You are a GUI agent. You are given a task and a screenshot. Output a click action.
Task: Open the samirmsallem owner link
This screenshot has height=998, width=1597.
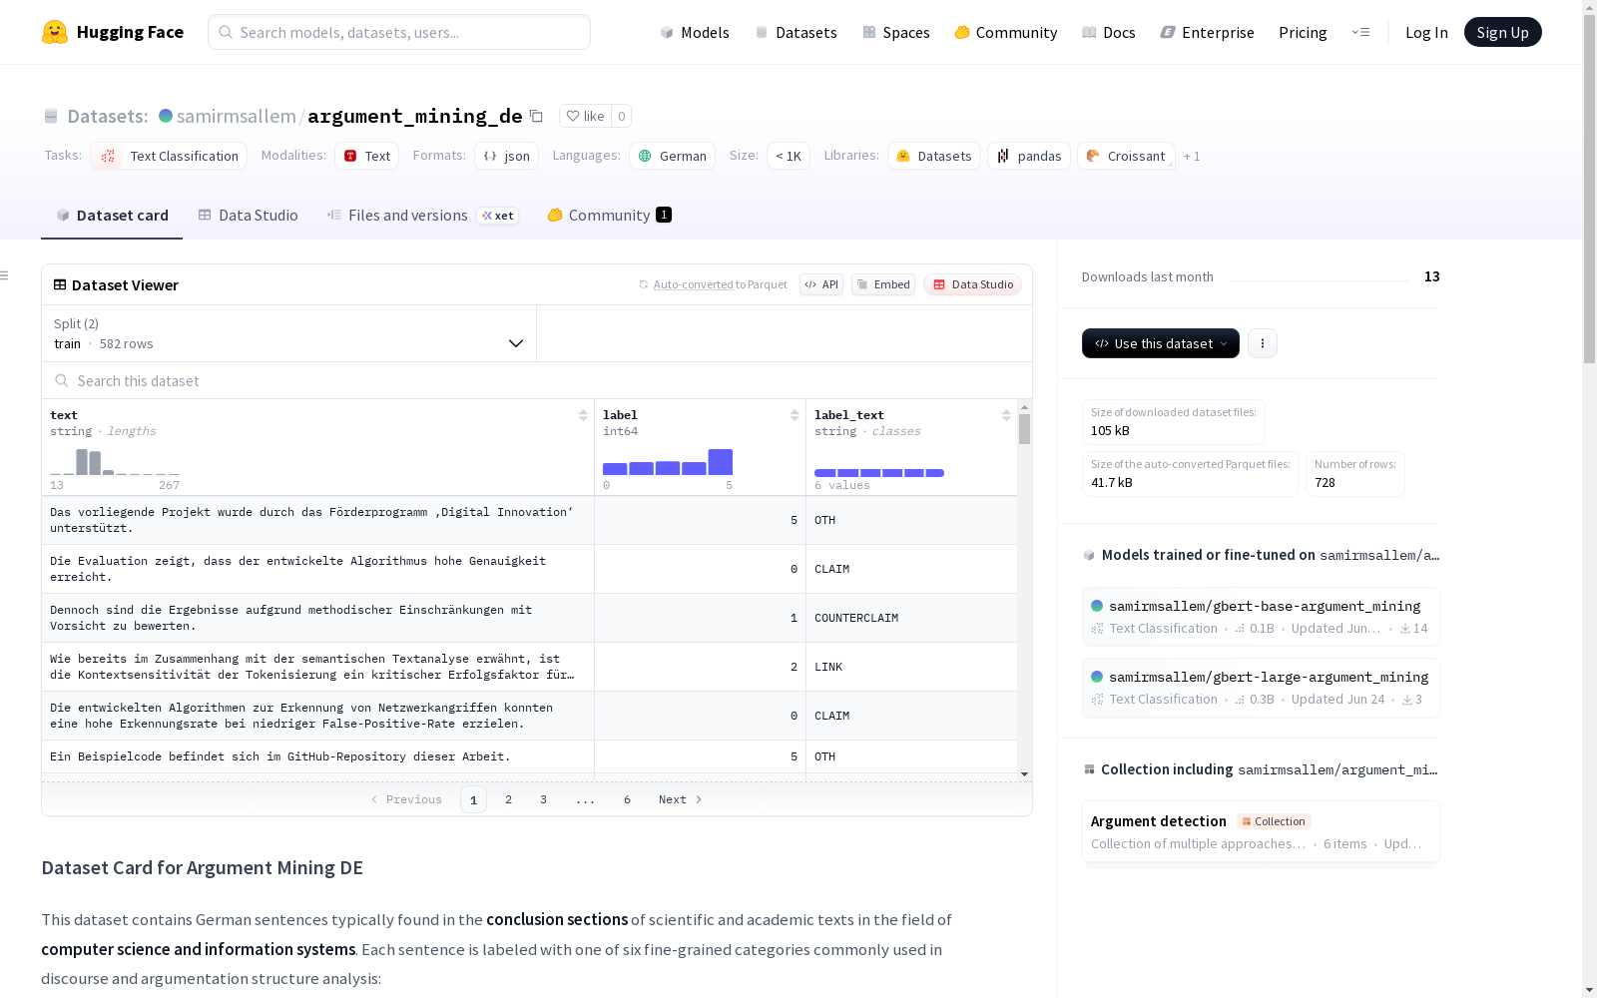click(237, 116)
